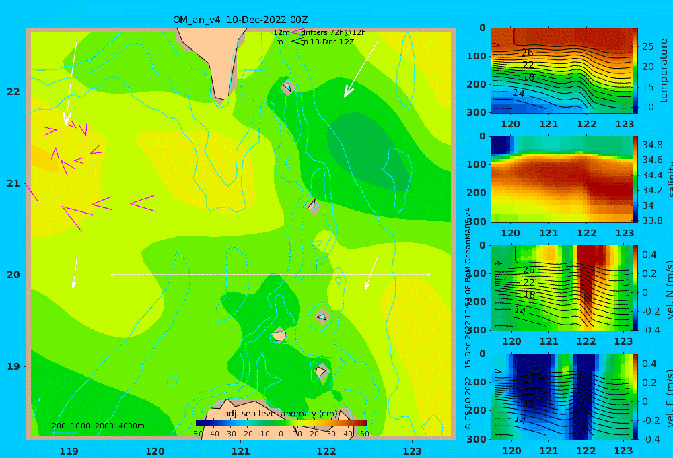Open the vel. E depth section panel
Image resolution: width=673 pixels, height=458 pixels.
(x=561, y=397)
